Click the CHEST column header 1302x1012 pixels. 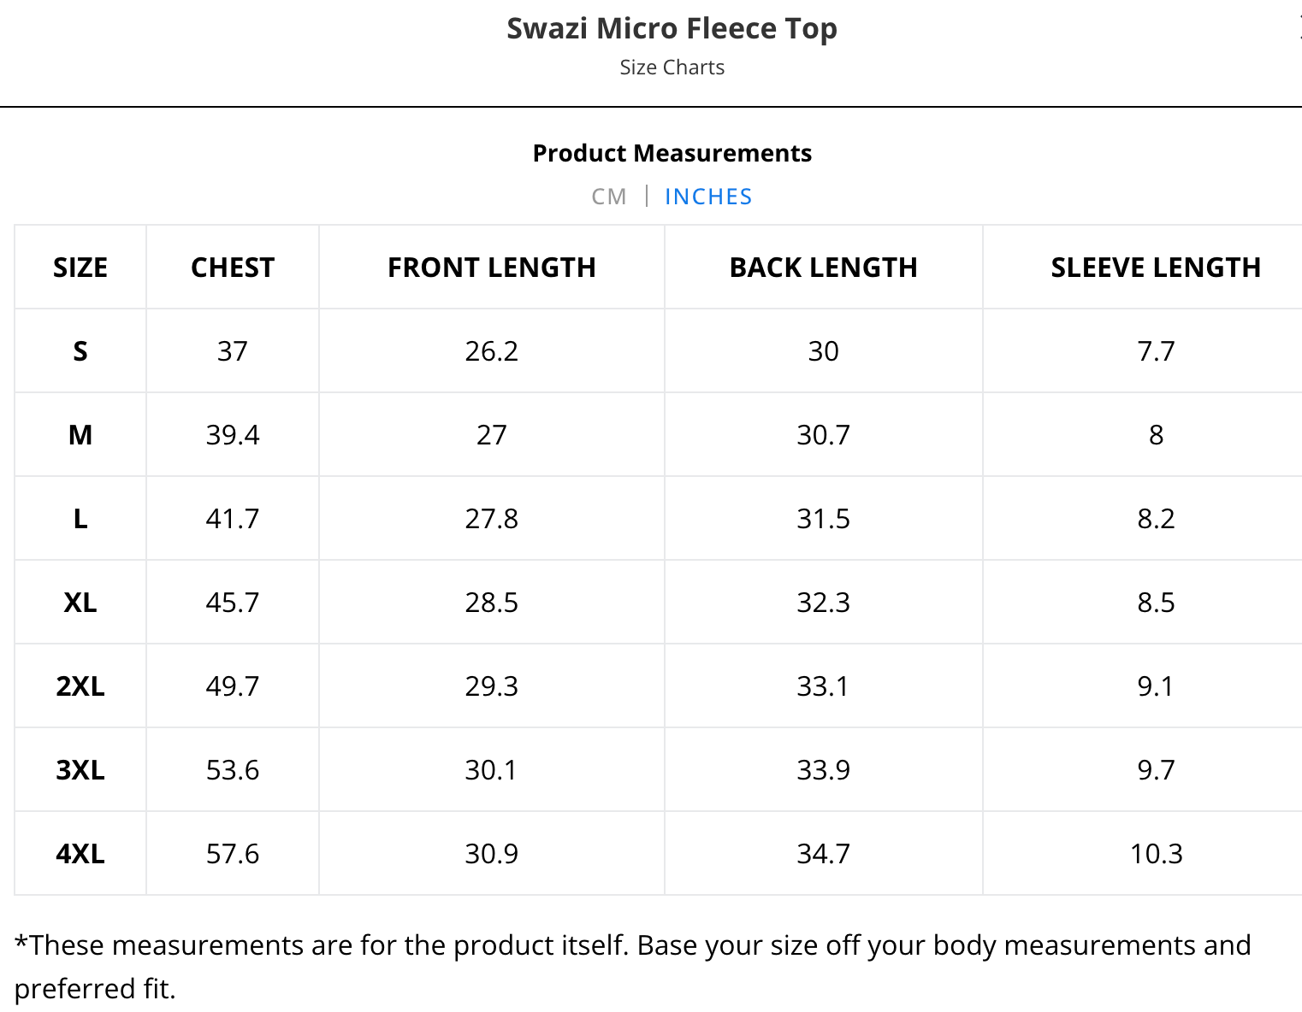coord(233,268)
